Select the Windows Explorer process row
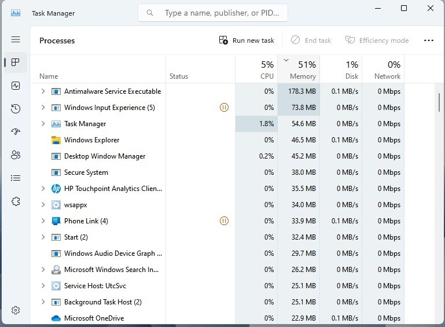Screen dimensions: 445x327 pyautogui.click(x=233, y=140)
